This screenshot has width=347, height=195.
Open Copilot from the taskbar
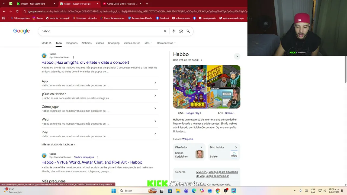[x=202, y=191]
